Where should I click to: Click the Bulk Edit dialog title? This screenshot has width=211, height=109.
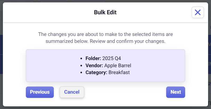coord(105,12)
